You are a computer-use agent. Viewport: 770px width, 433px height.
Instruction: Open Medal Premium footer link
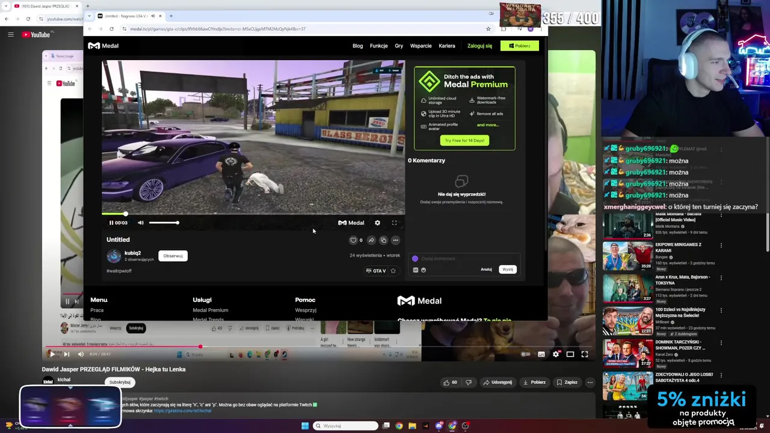click(x=210, y=310)
